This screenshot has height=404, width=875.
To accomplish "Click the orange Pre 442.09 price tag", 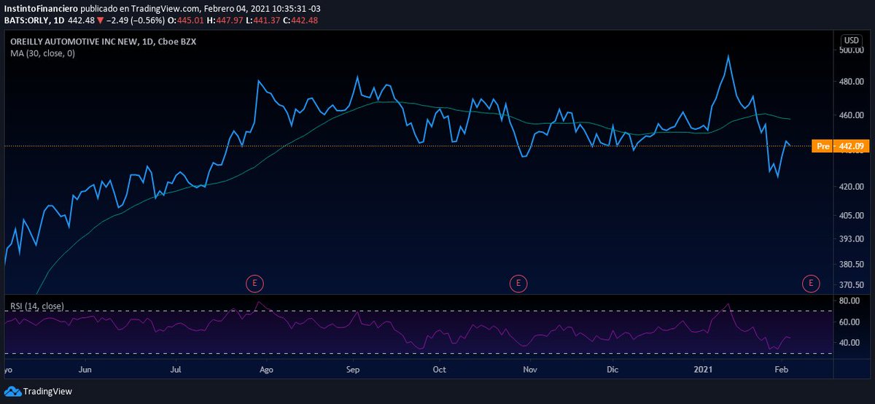I will click(x=841, y=147).
